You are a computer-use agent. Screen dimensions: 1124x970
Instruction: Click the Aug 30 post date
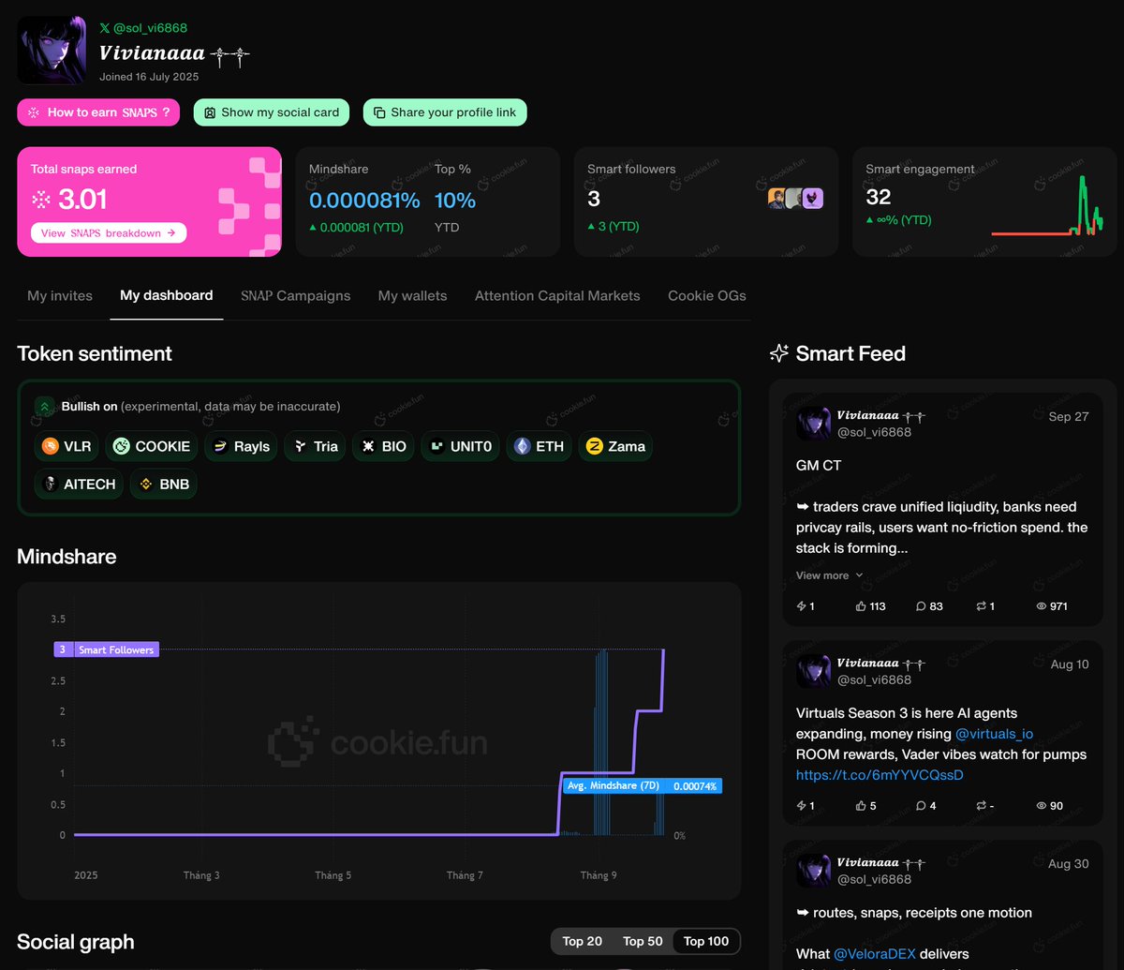pyautogui.click(x=1069, y=863)
